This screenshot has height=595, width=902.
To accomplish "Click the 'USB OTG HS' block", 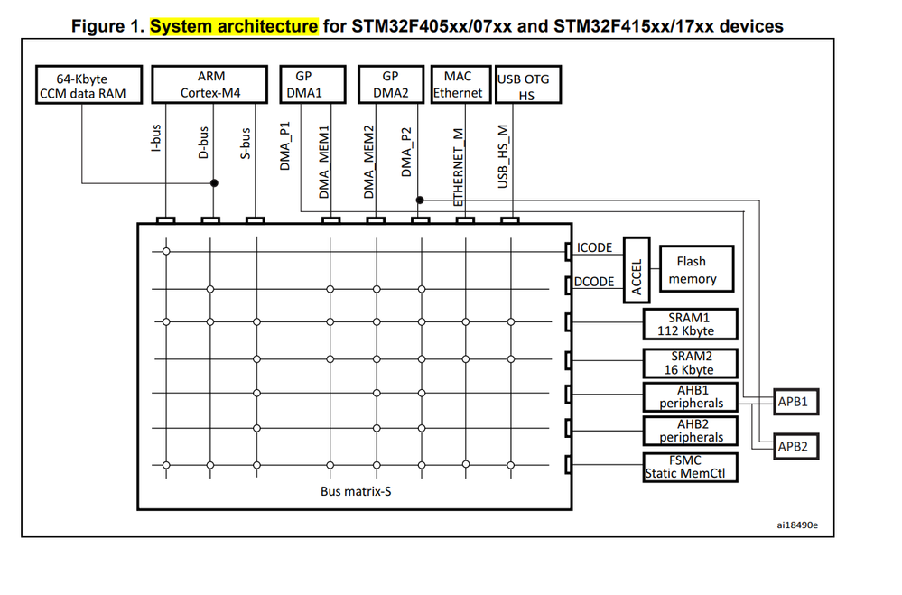I will [528, 85].
